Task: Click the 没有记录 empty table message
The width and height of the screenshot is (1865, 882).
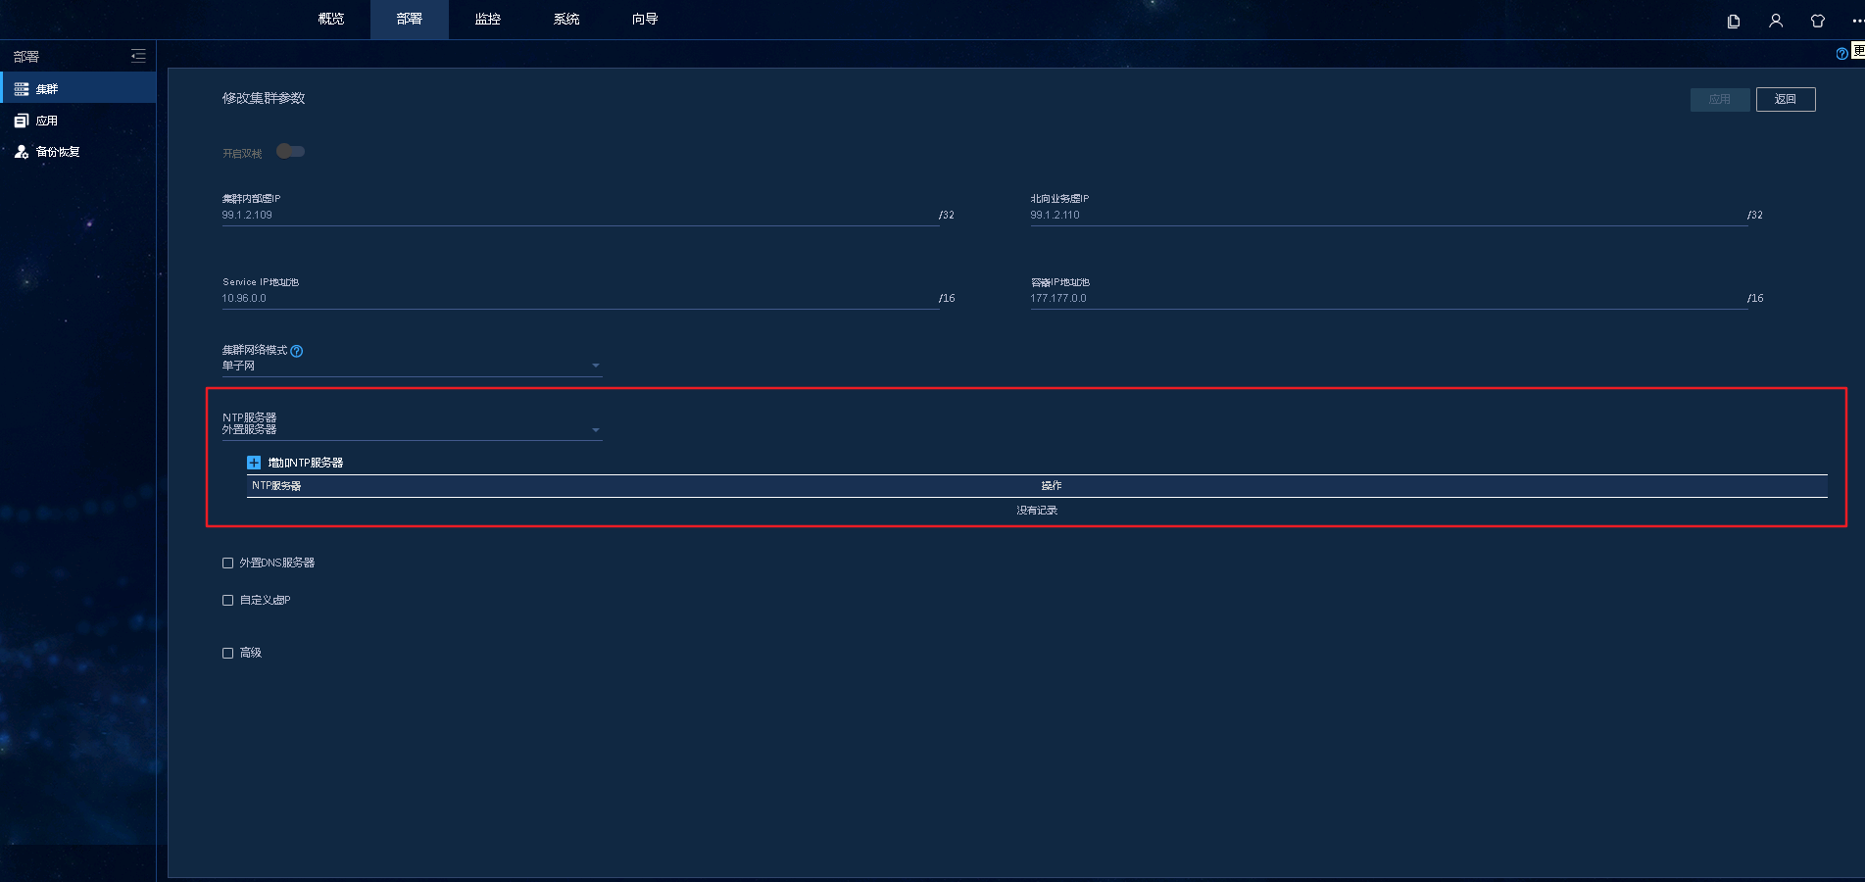Action: [x=1037, y=511]
